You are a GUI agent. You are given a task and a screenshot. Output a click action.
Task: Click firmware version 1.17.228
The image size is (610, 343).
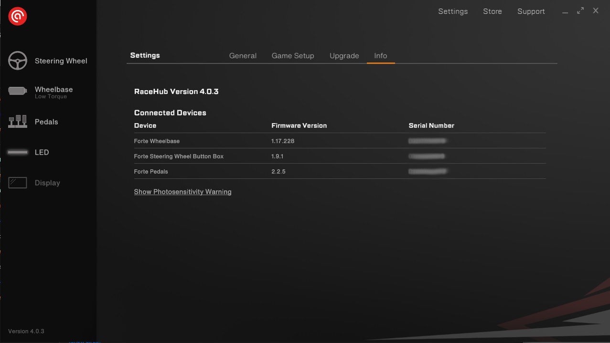[x=283, y=141]
